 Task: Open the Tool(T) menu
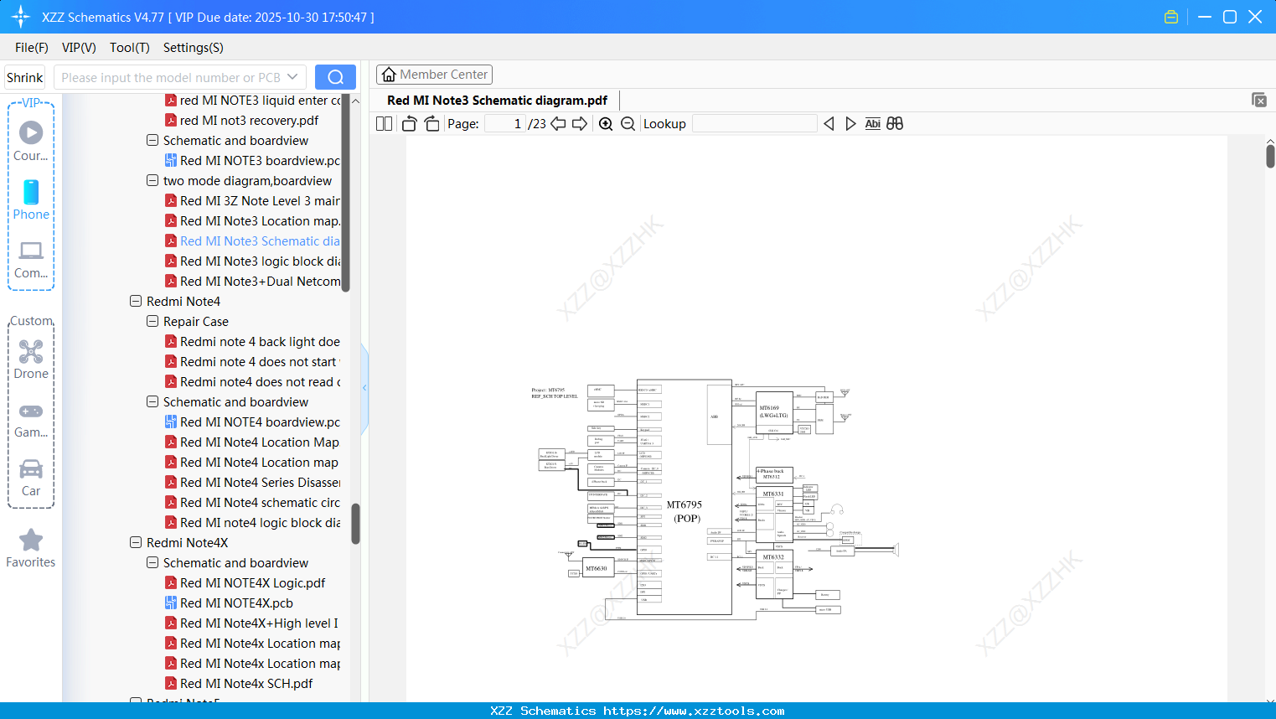(x=129, y=48)
